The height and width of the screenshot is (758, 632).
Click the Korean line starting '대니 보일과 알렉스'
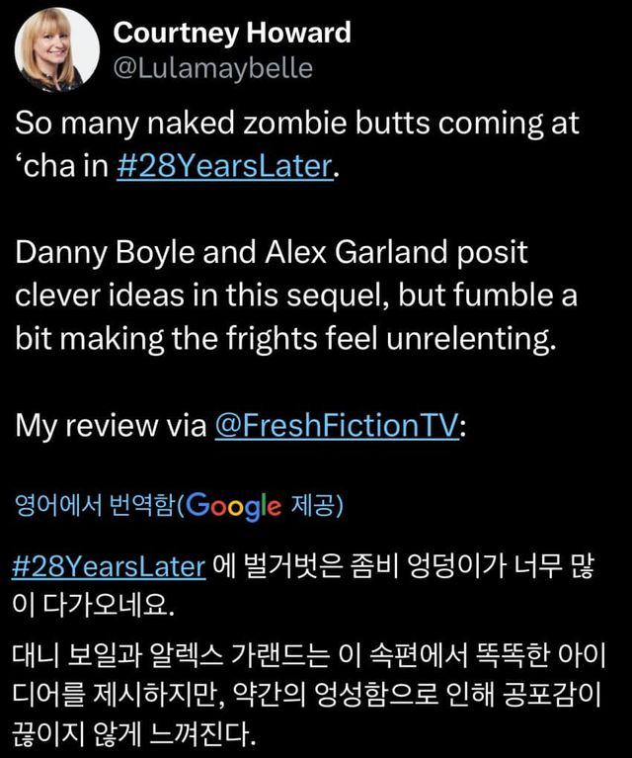click(308, 656)
